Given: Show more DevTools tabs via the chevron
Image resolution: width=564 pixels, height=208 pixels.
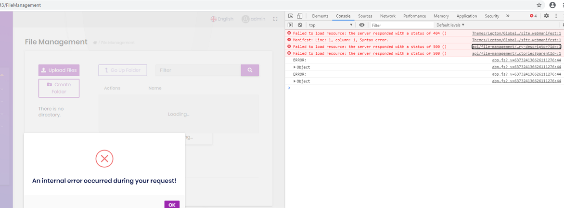Looking at the screenshot, I should [508, 16].
